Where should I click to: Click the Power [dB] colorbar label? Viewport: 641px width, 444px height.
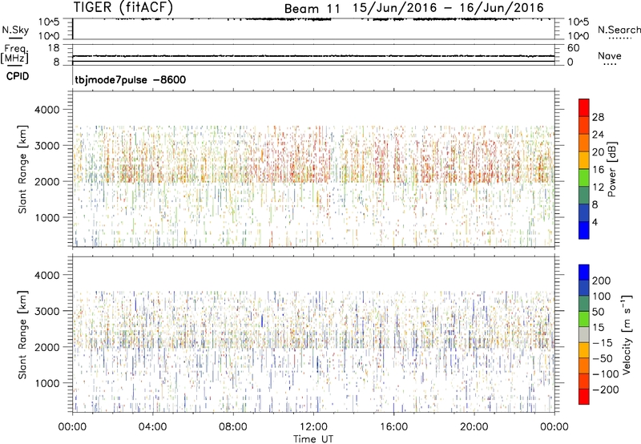(611, 169)
